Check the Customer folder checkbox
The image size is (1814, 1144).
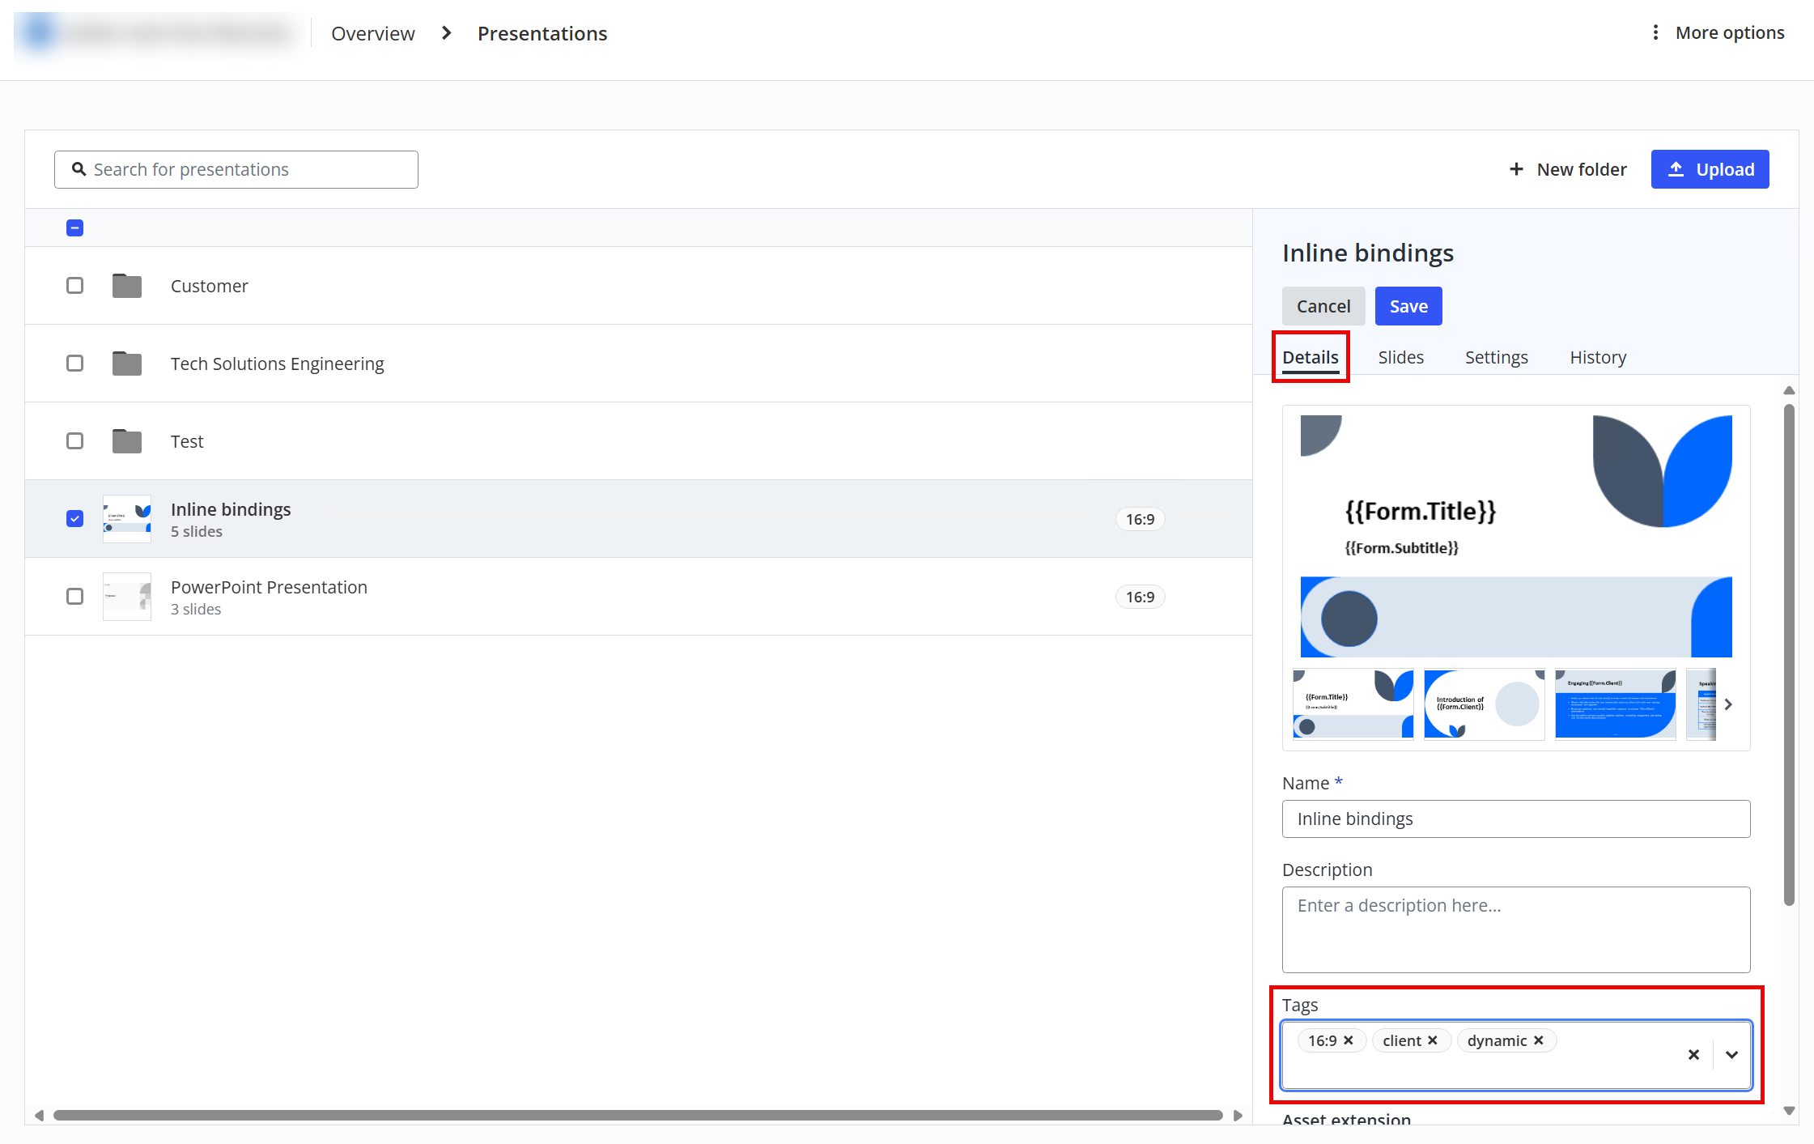74,286
